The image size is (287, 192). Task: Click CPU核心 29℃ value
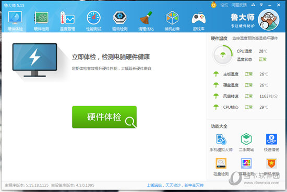tap(264, 107)
